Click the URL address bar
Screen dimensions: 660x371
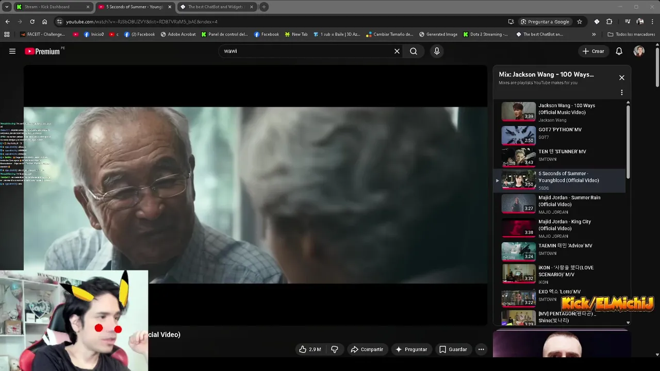coord(284,22)
